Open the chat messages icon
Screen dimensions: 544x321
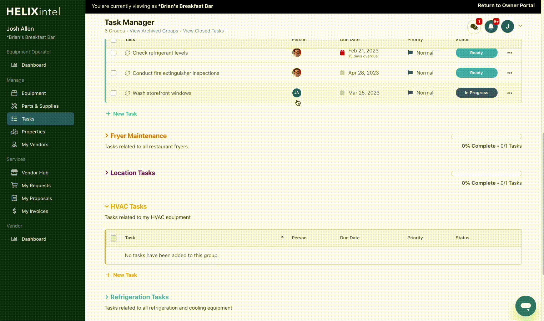[474, 27]
